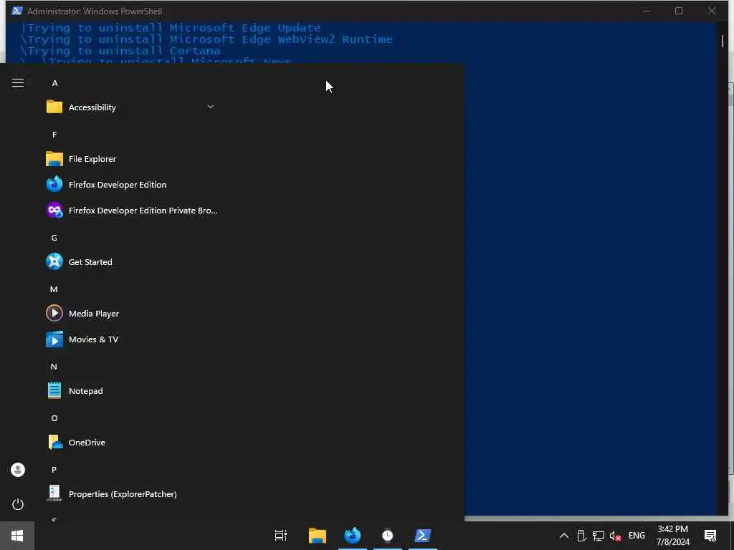
Task: Open the Power options button
Action: pyautogui.click(x=18, y=504)
